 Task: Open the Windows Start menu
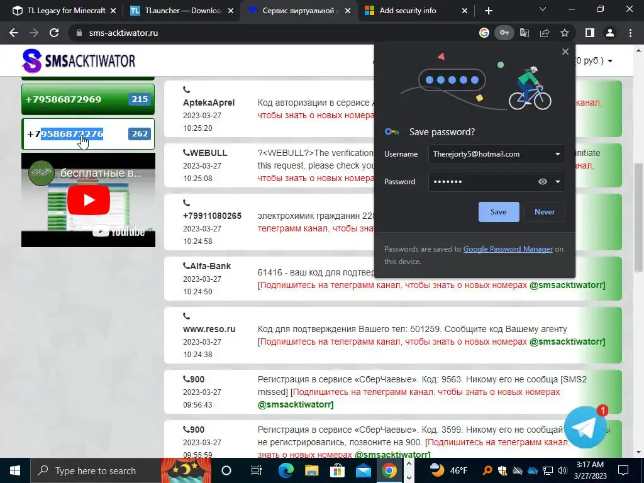(15, 470)
